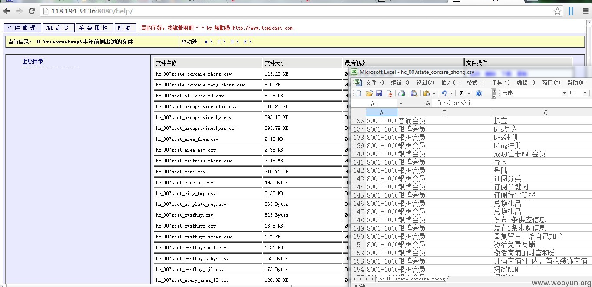The width and height of the screenshot is (592, 287).
Task: Click the next sheet tab scroll arrow
Action: pyautogui.click(x=367, y=279)
